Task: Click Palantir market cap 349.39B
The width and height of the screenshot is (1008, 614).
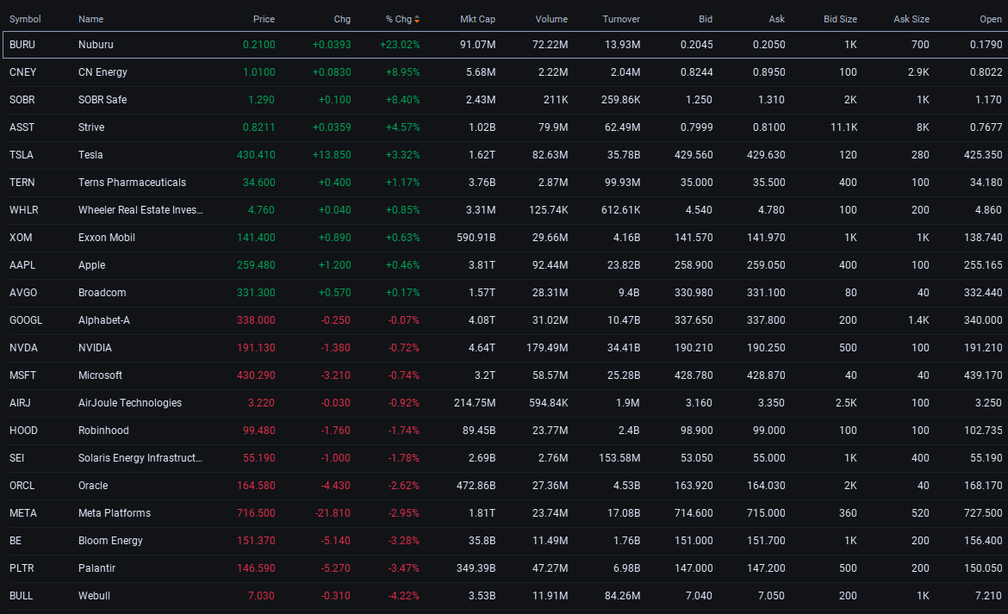Action: coord(476,569)
